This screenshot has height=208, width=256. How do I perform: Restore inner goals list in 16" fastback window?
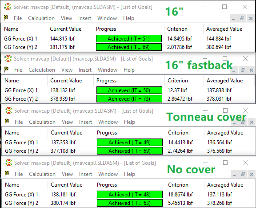pos(243,70)
